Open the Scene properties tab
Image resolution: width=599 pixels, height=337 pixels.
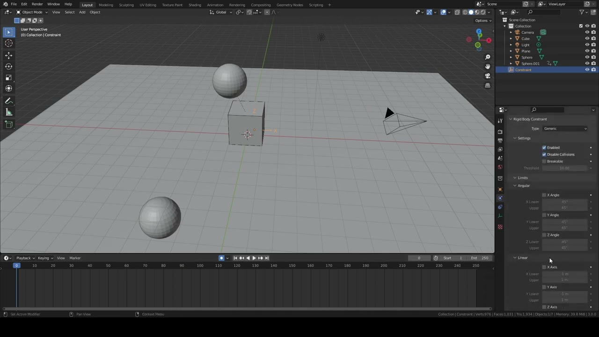click(x=500, y=158)
